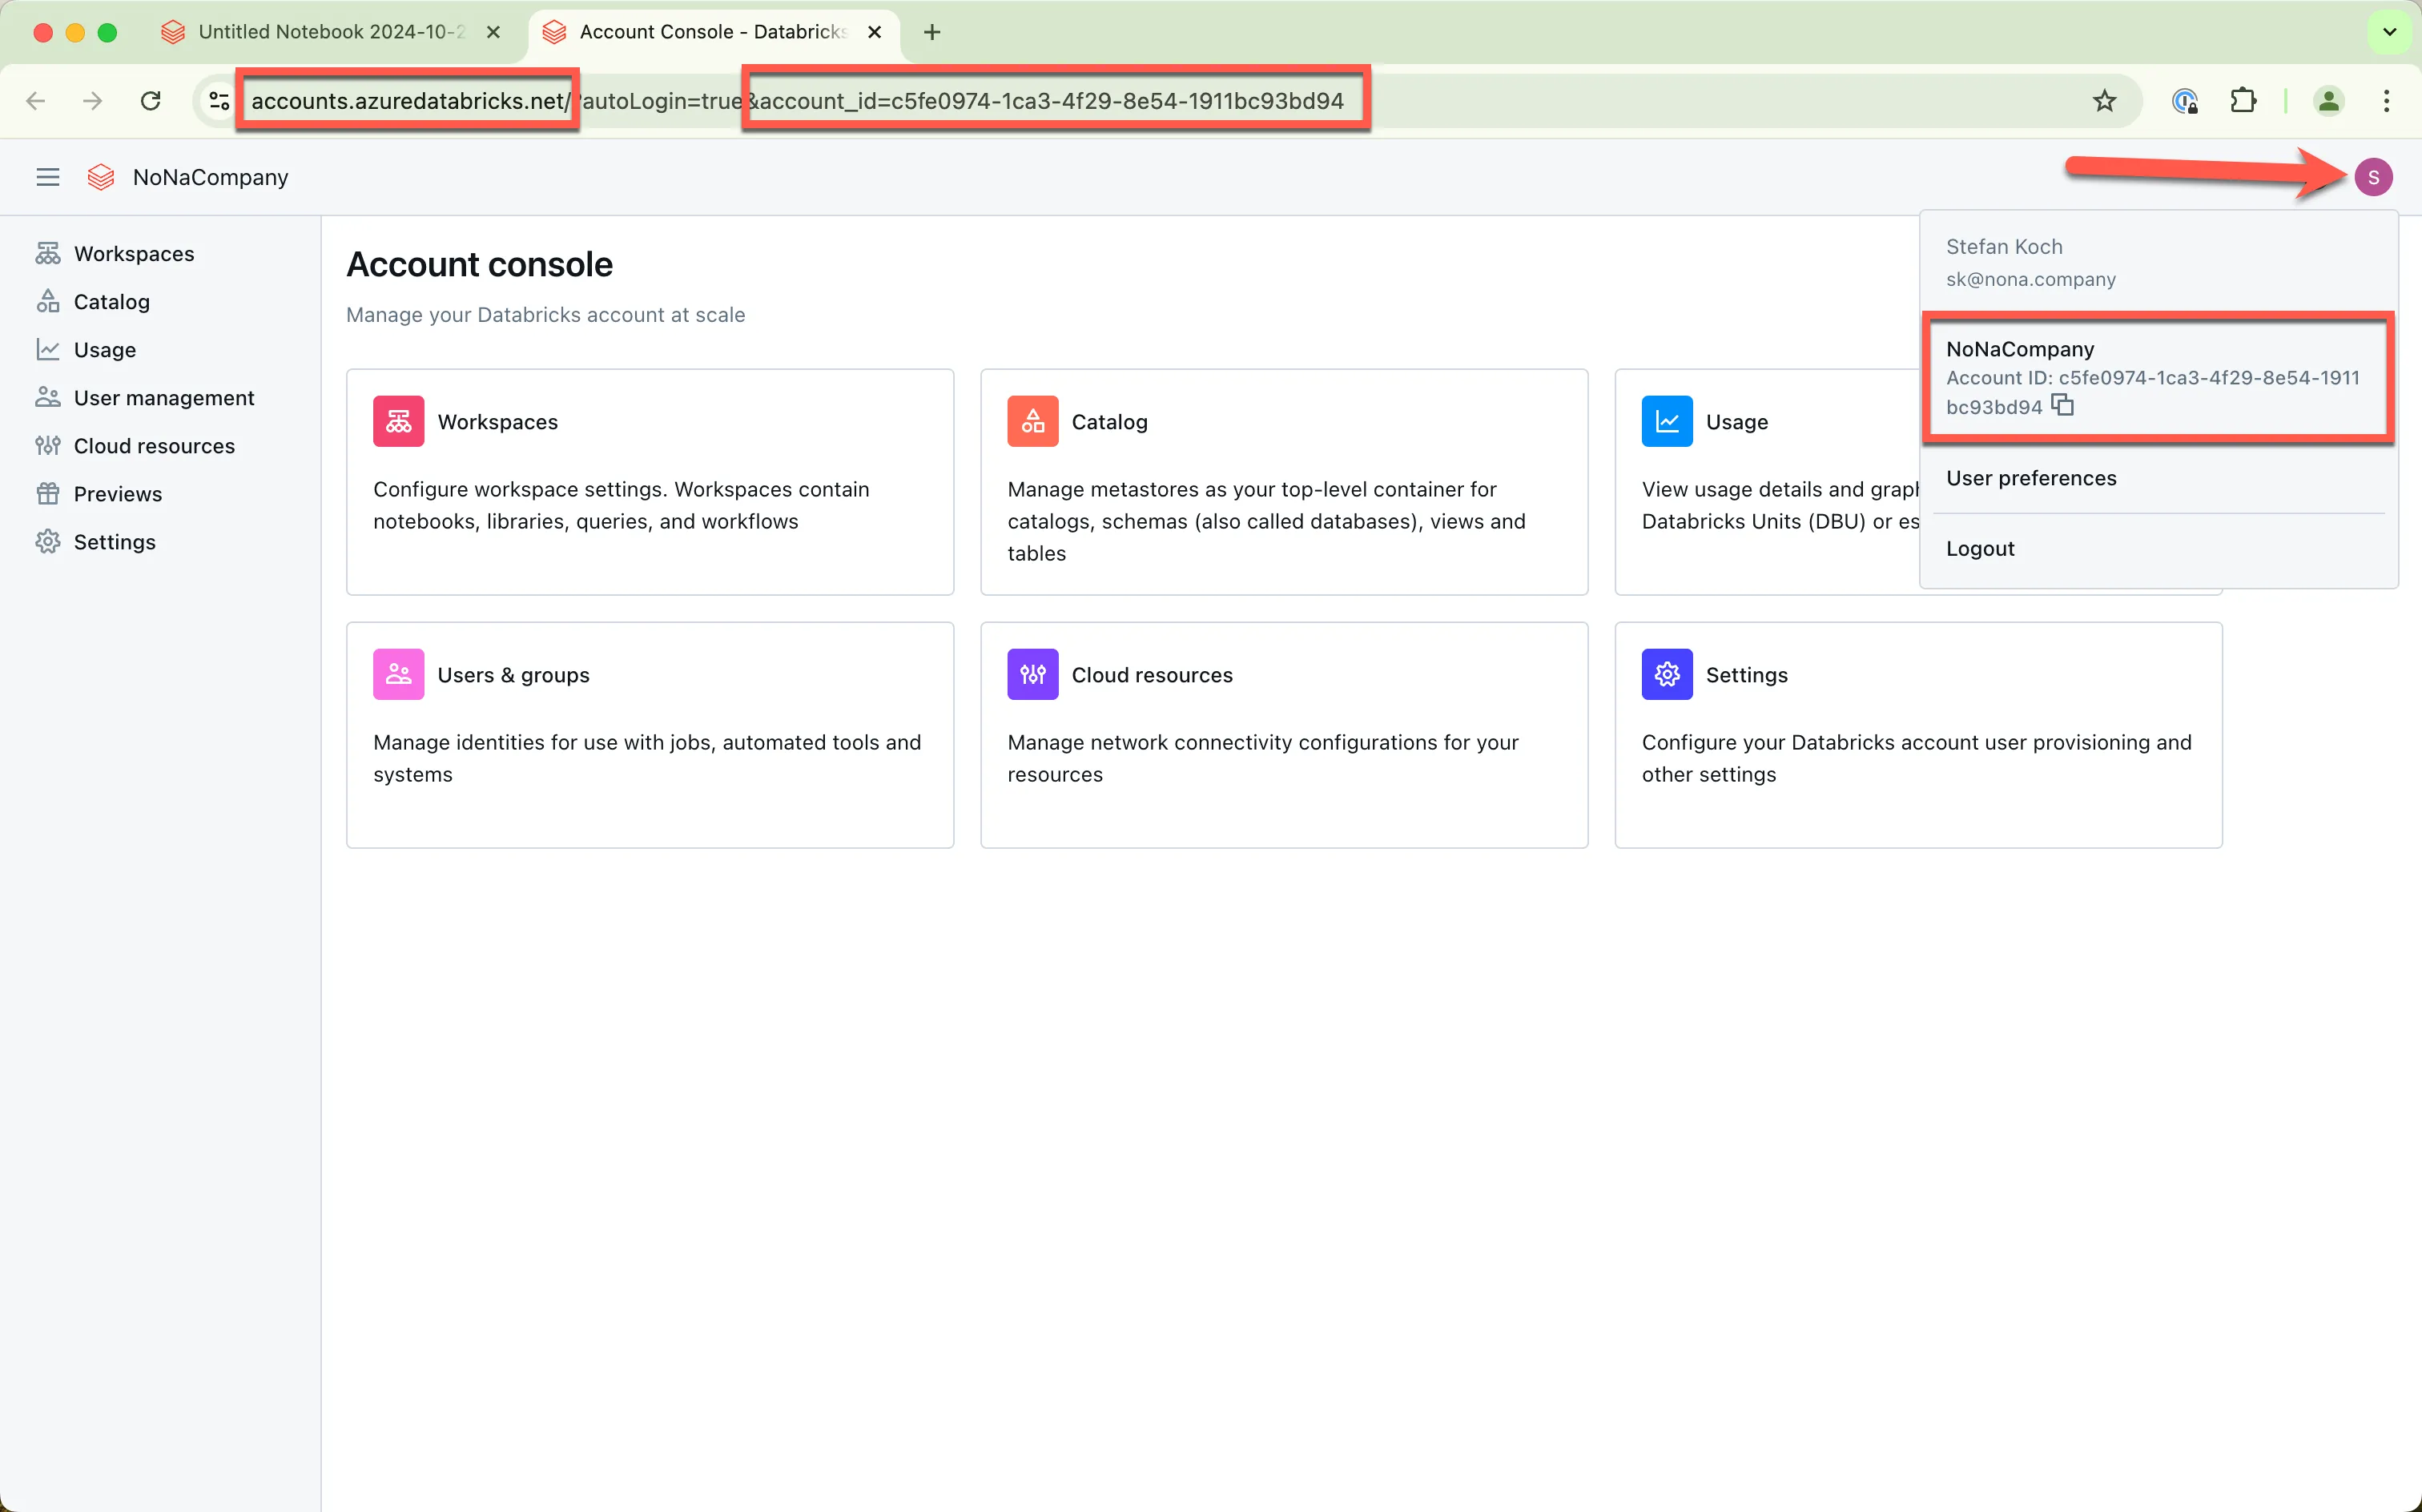Screen dimensions: 2422x1512
Task: Go to Previews in the sidebar
Action: [117, 494]
